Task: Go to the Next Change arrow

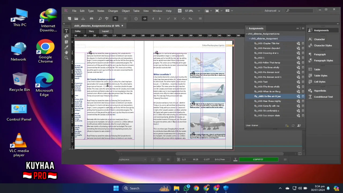Action: click(160, 18)
